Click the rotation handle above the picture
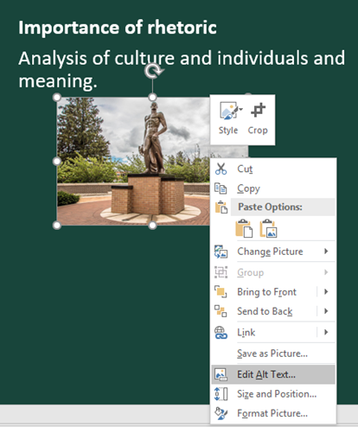 [153, 71]
